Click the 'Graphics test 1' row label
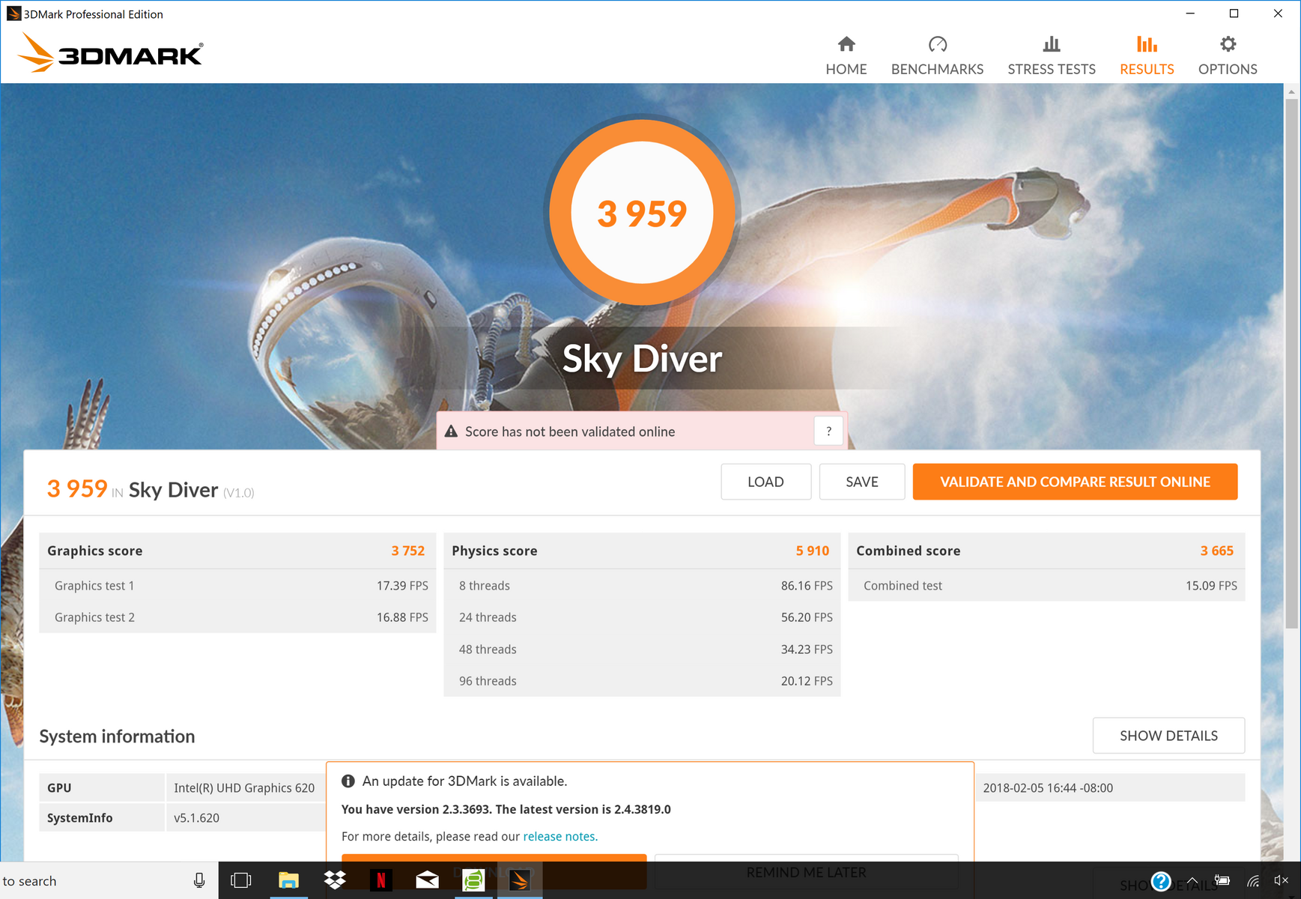The image size is (1301, 899). coord(94,586)
